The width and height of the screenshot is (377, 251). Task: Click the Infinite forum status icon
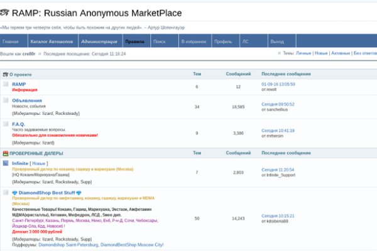pos(6,164)
